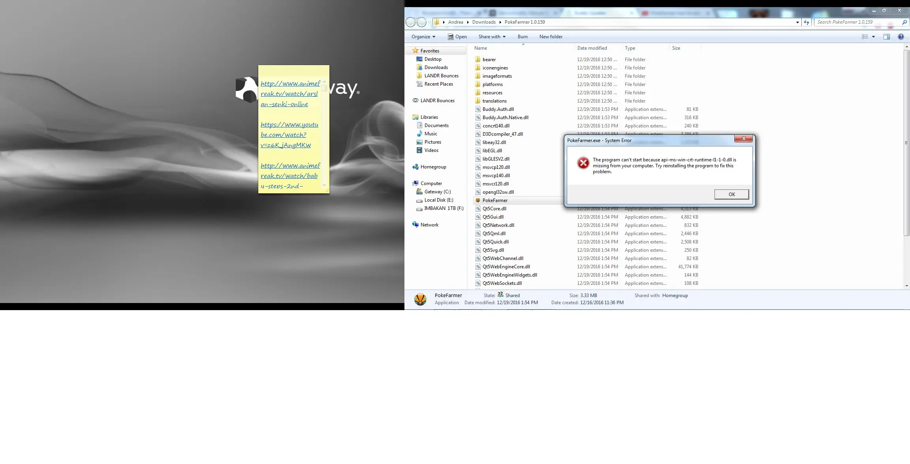Click the refresh button next to address bar

[x=806, y=22]
